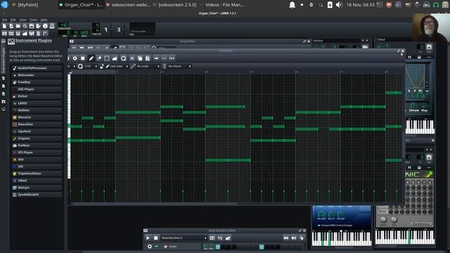Add automation track in Beat+Bassline Editor
Screen dimensions: 450x253
tap(228, 238)
